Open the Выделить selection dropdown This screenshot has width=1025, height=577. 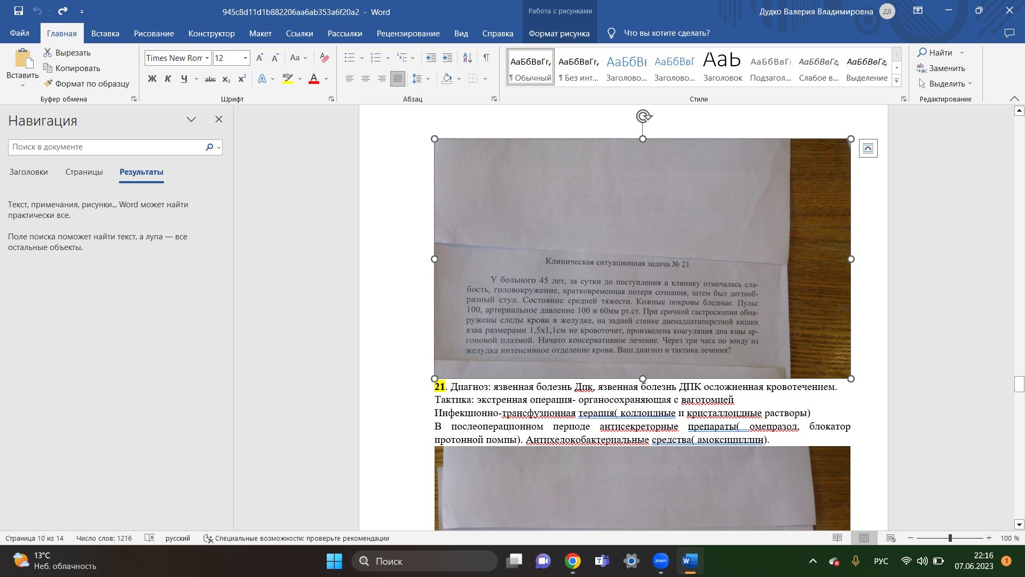[x=945, y=83]
